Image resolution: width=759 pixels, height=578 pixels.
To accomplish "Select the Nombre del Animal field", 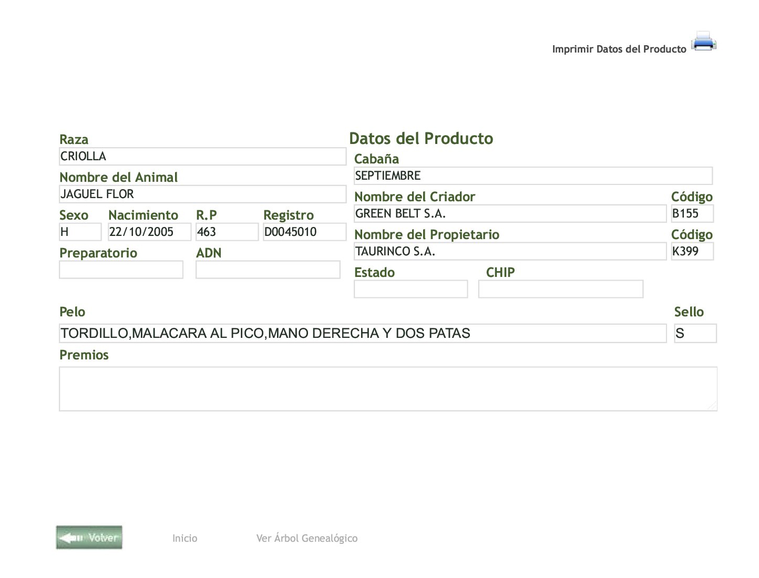I will (202, 194).
